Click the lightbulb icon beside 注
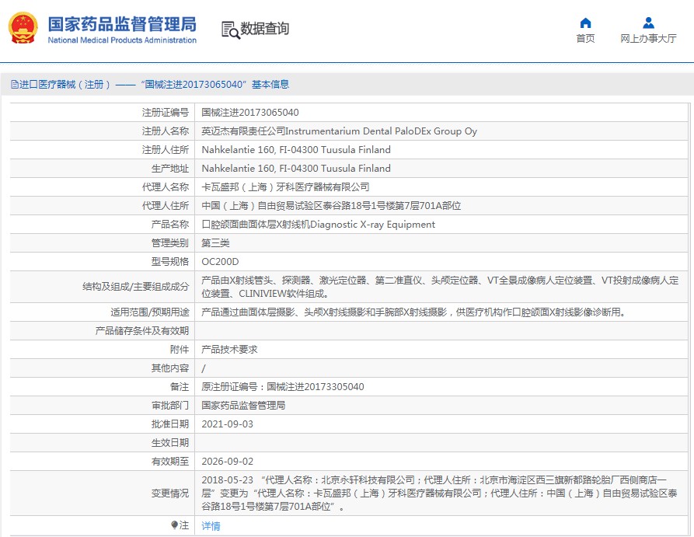 tap(174, 525)
